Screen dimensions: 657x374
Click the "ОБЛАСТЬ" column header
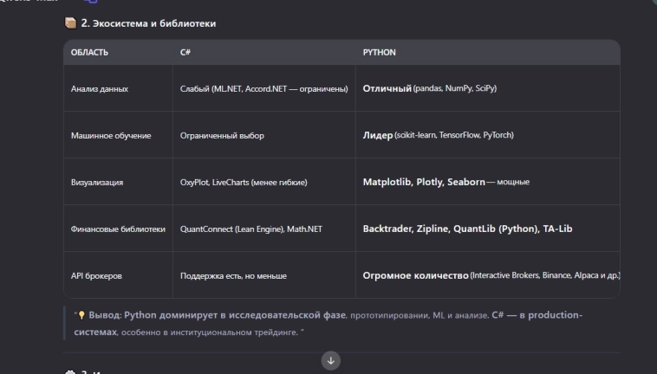89,53
